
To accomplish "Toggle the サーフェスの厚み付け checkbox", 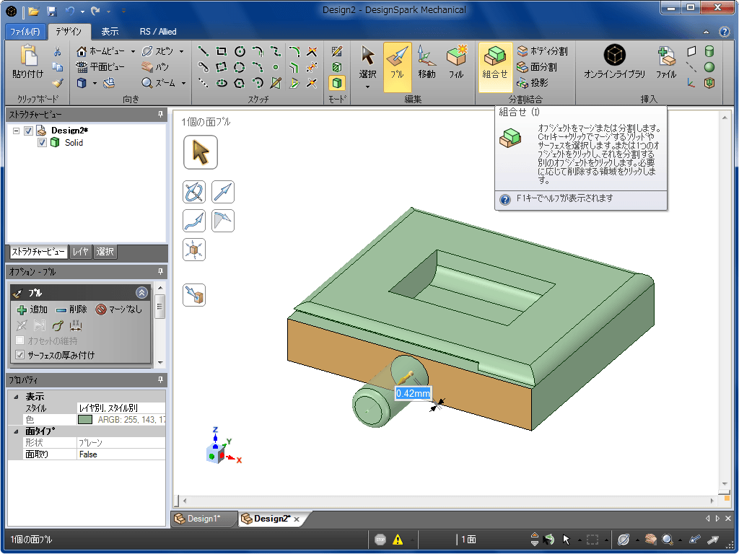I will point(19,355).
